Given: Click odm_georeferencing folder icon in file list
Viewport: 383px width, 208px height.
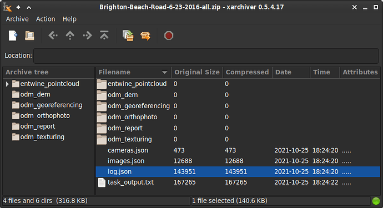Looking at the screenshot, I should (102, 106).
